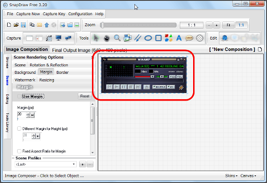Screen dimensions: 267x183
Task: Click the greyed globe web icon
Action: pyautogui.click(x=54, y=25)
